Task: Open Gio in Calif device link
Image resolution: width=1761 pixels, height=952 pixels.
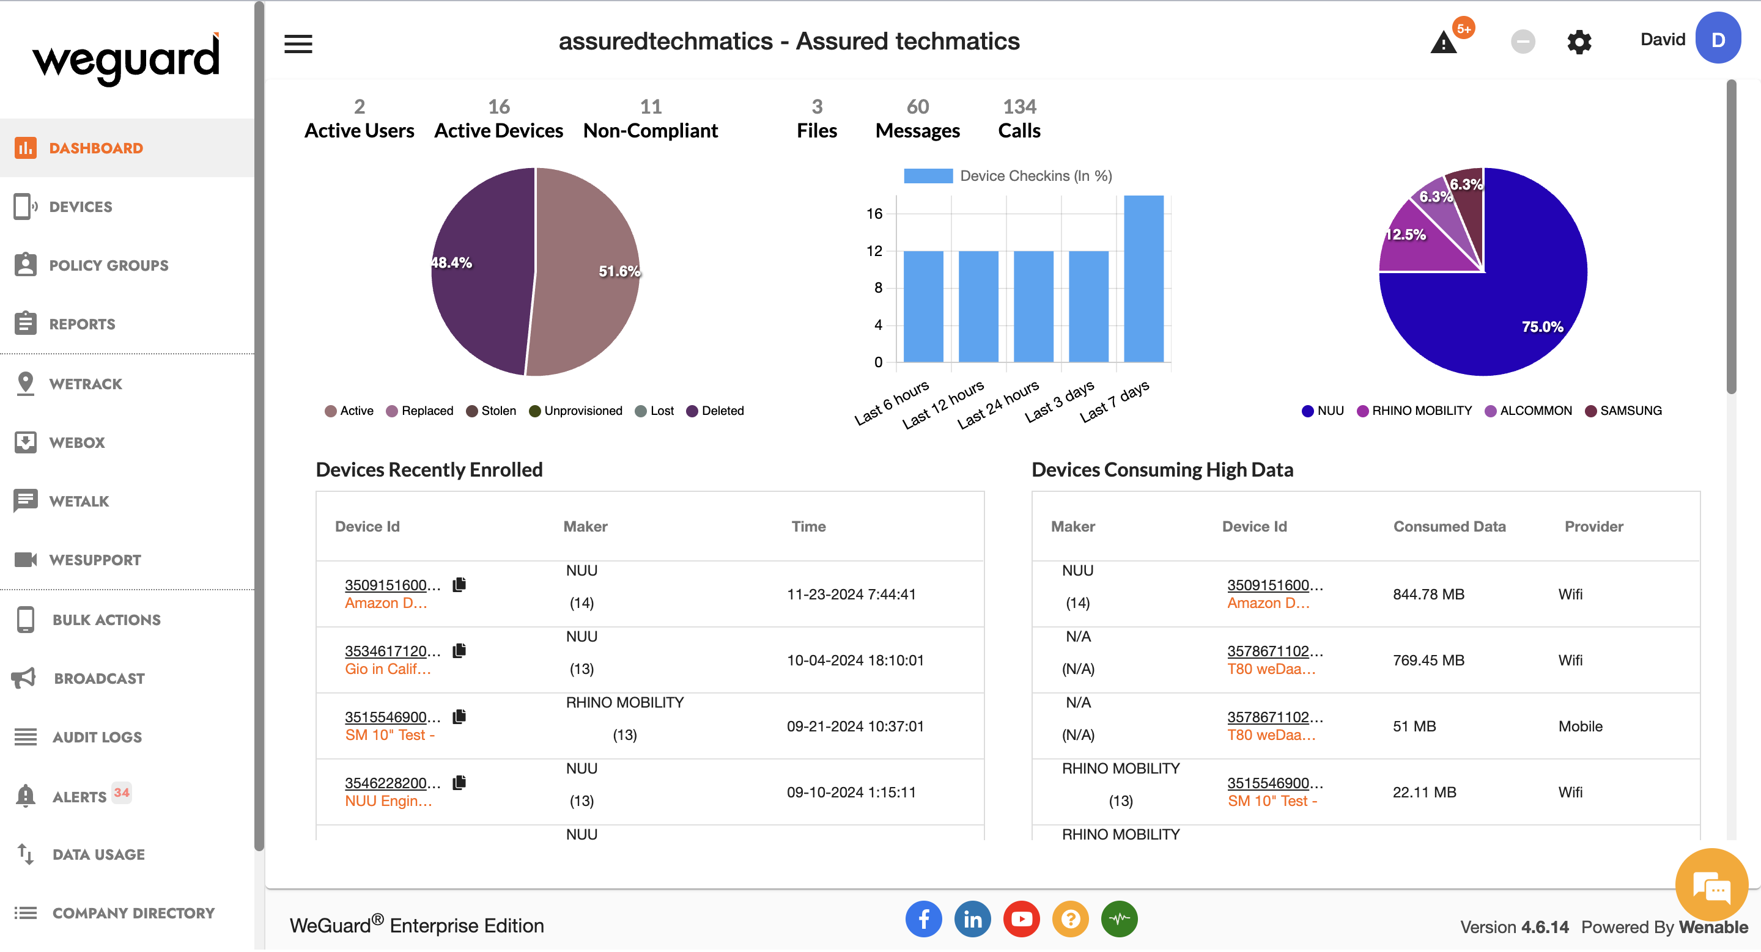Action: (388, 670)
